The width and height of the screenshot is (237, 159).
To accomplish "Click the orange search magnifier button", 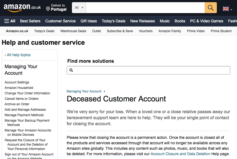I will tap(211, 8).
